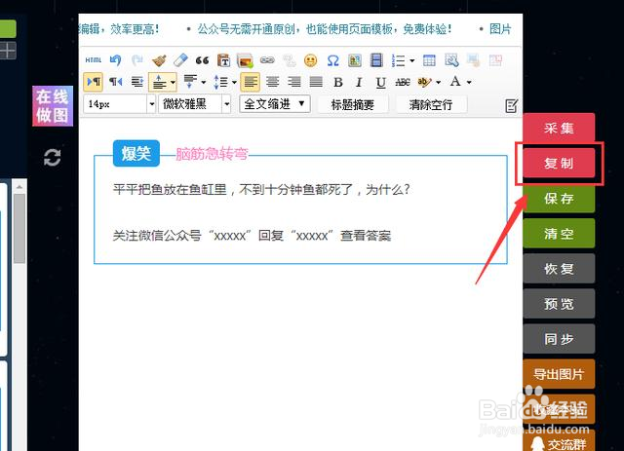
Task: Apply text highlight color
Action: coord(425,82)
